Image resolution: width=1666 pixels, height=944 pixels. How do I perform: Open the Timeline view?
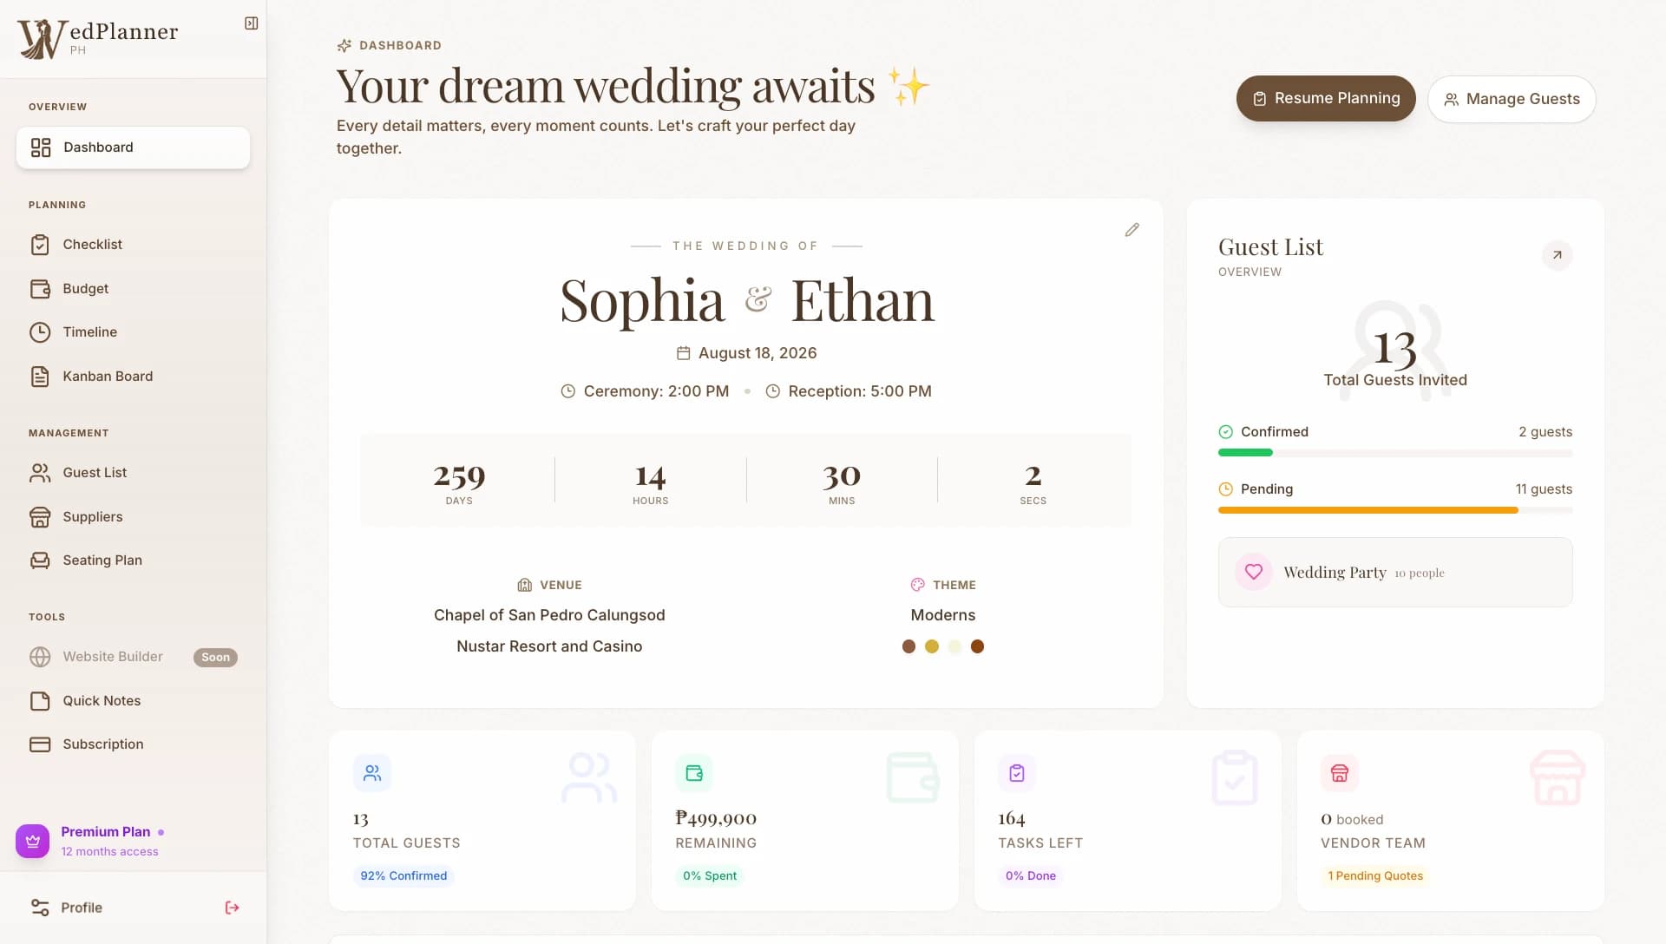coord(89,331)
